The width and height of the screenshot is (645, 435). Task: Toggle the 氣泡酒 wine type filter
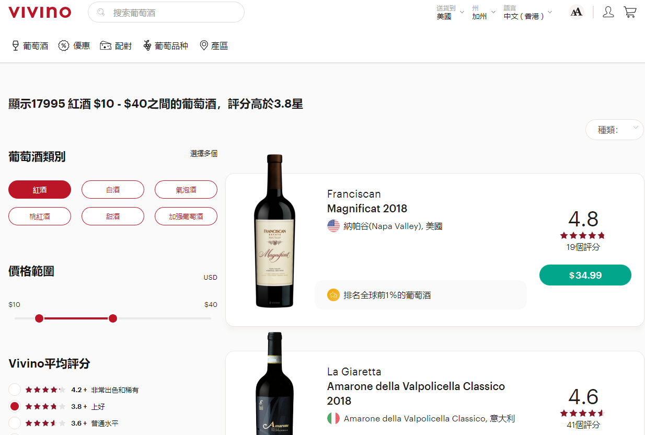(186, 190)
